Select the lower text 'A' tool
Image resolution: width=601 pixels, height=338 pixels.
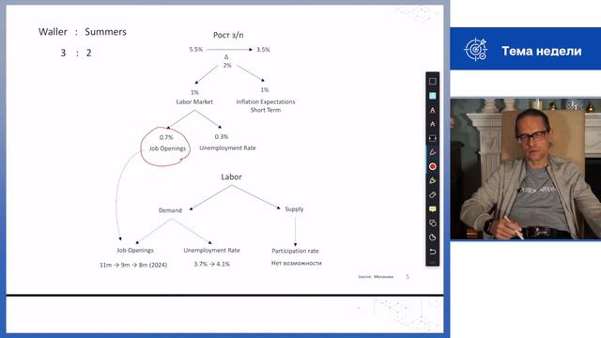(432, 124)
